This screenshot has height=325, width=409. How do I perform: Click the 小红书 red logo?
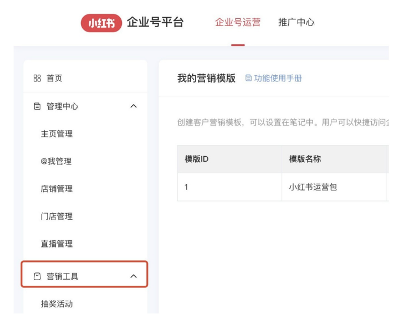pos(101,23)
